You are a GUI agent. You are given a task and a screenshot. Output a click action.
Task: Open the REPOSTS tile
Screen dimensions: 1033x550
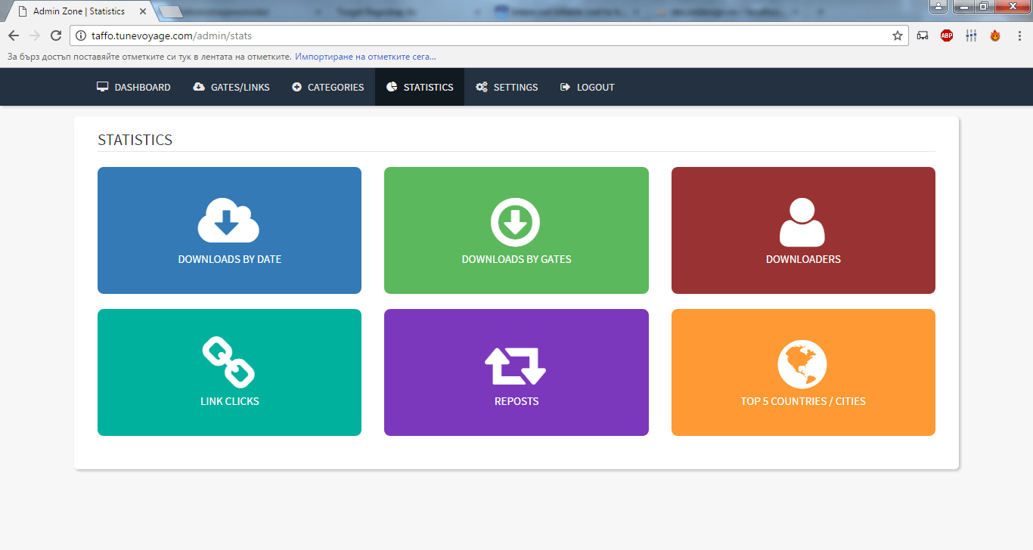[x=516, y=372]
